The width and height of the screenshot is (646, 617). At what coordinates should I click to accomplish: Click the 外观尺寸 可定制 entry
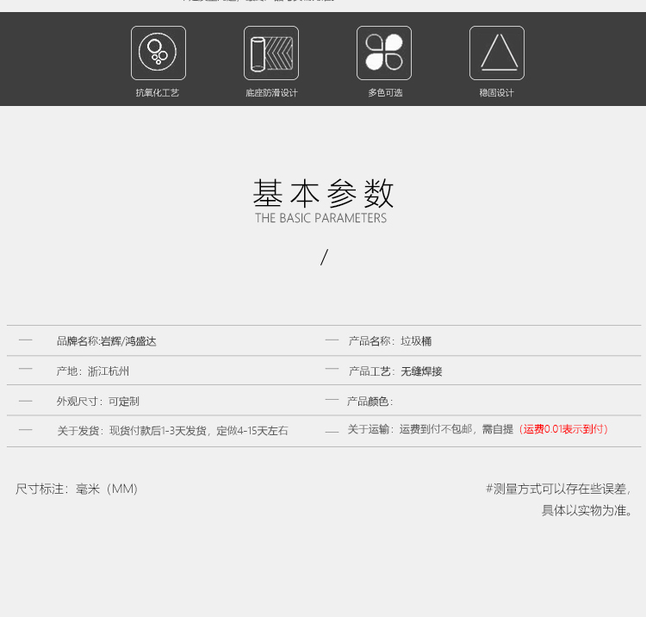click(98, 402)
